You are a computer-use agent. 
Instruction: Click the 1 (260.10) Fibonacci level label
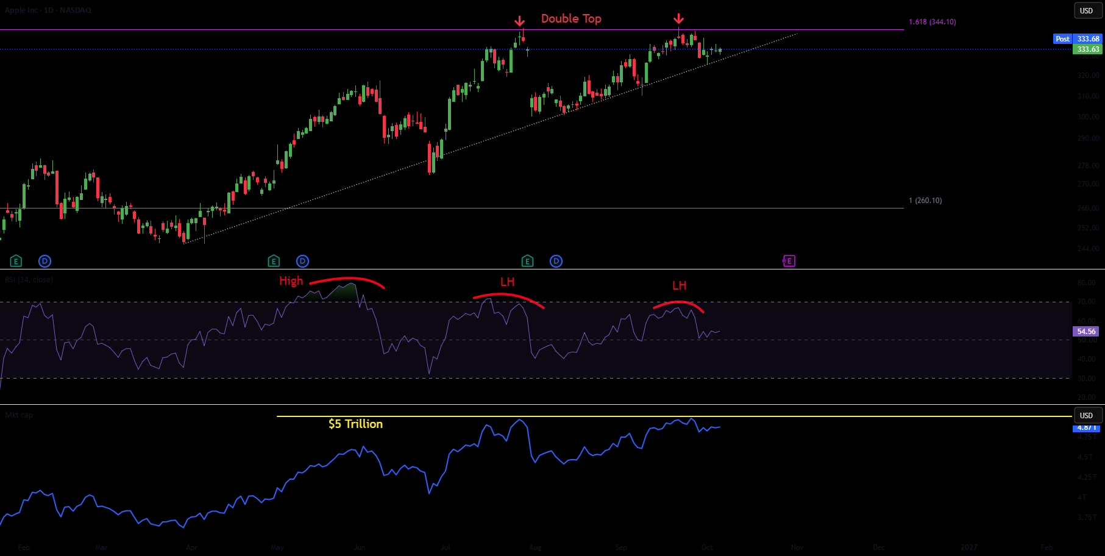[x=925, y=200]
